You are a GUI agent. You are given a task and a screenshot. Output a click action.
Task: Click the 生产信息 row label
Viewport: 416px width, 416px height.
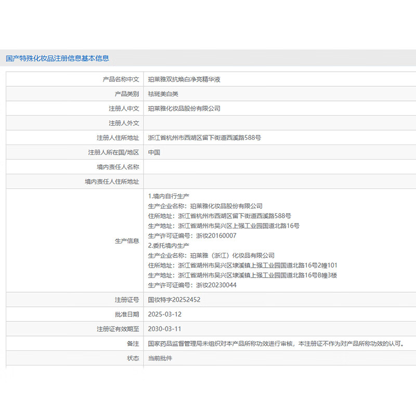click(x=127, y=241)
